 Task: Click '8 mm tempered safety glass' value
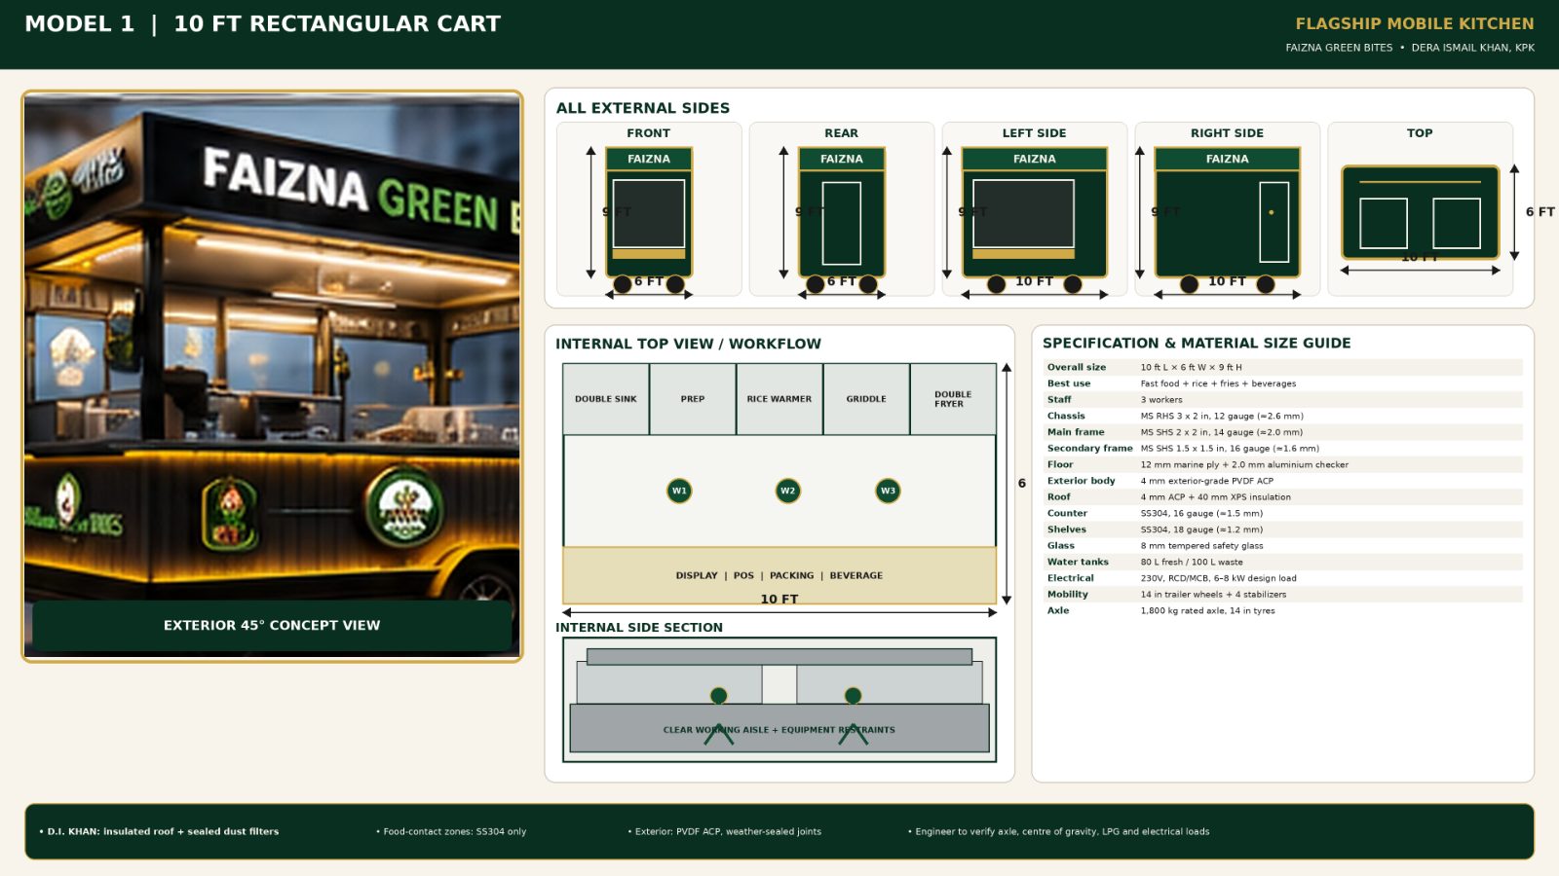pyautogui.click(x=1201, y=546)
